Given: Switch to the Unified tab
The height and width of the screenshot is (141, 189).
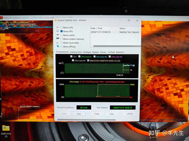Looking at the screenshot, I should coord(111,52).
